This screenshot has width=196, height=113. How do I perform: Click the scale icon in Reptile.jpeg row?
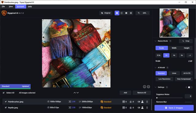click(x=70, y=108)
